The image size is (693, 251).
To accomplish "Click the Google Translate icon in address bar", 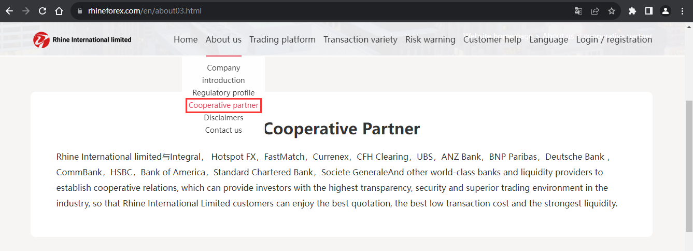I will [578, 11].
